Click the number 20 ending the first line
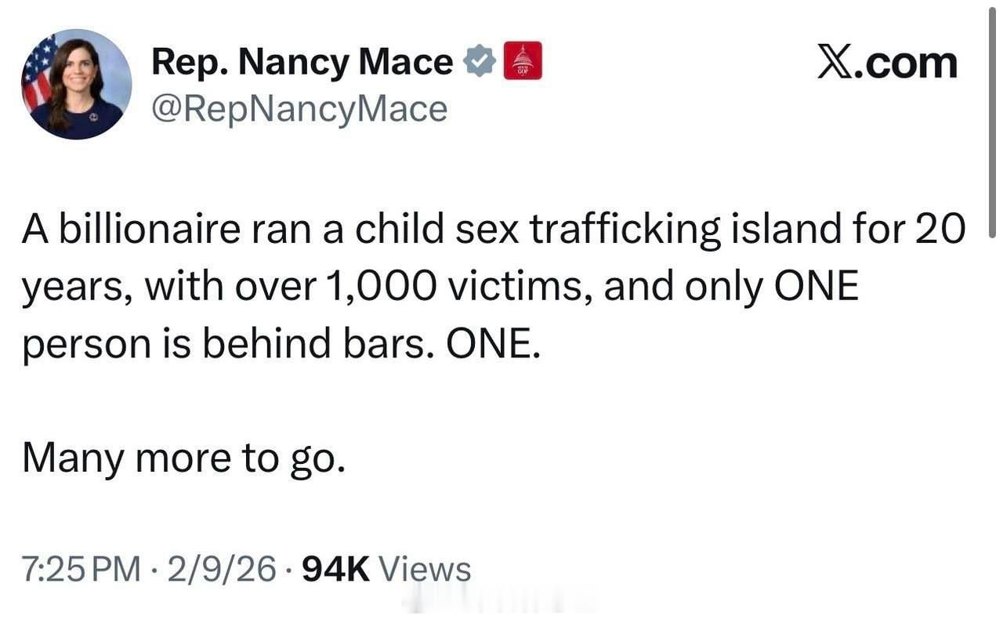The width and height of the screenshot is (1003, 623). [x=940, y=230]
